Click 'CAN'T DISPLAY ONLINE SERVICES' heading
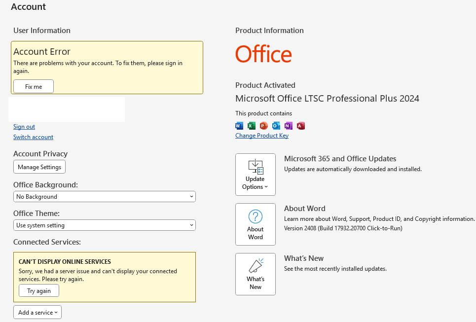 (65, 262)
